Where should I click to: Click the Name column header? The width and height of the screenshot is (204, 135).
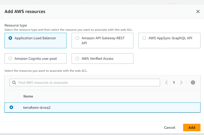[x=28, y=96]
